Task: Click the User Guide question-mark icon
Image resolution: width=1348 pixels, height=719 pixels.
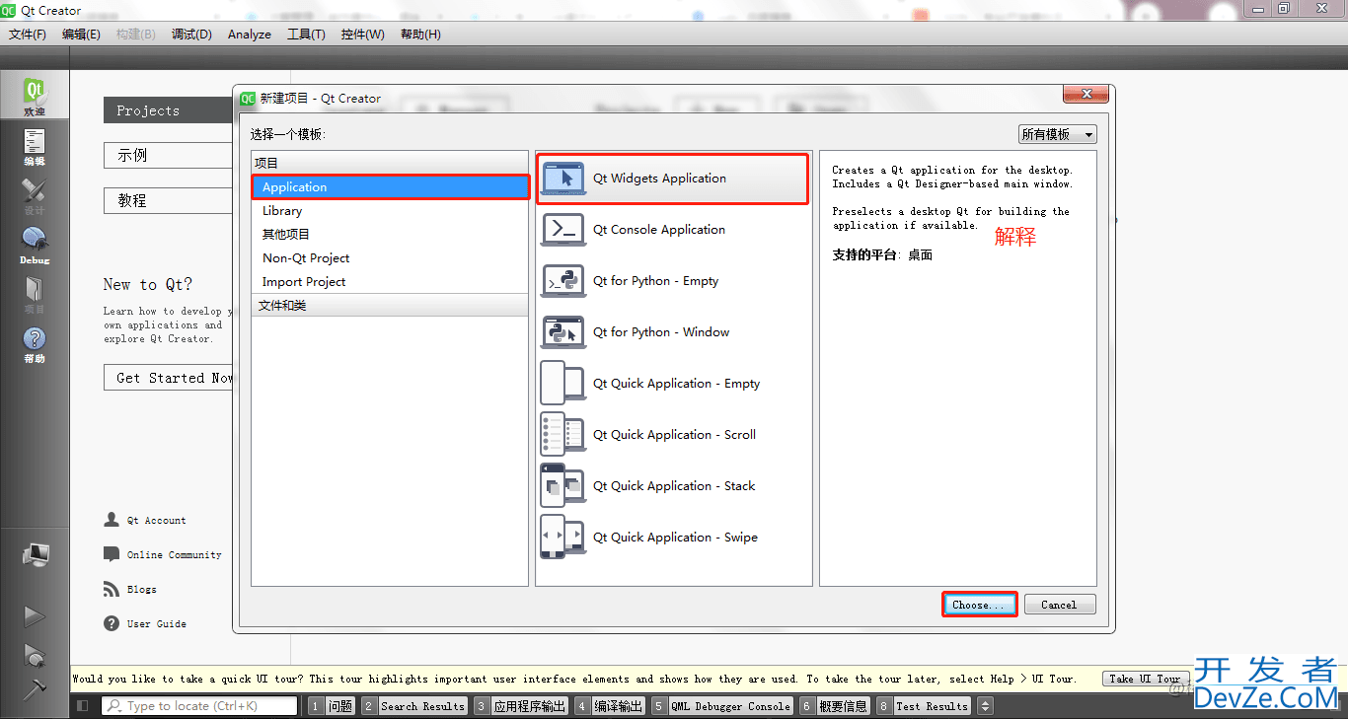Action: (112, 623)
